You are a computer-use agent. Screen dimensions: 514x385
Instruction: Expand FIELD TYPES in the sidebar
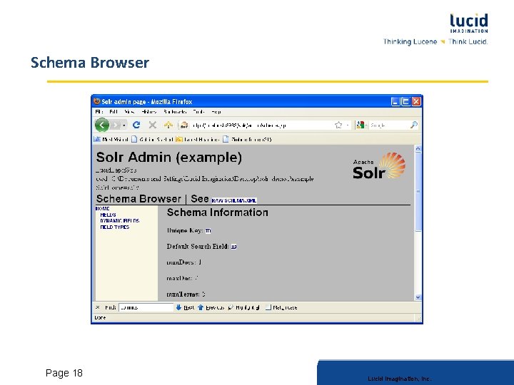tap(115, 227)
